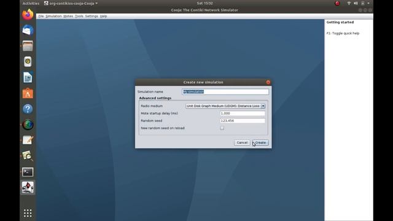Click the Cancel button
The width and height of the screenshot is (393, 221).
(x=242, y=142)
